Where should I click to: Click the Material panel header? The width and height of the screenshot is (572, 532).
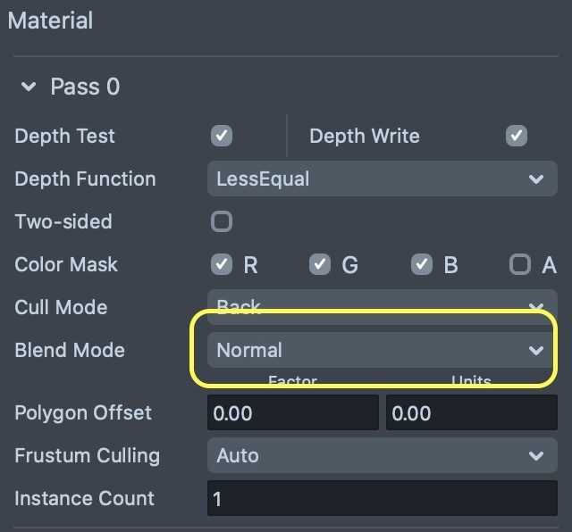click(x=50, y=20)
